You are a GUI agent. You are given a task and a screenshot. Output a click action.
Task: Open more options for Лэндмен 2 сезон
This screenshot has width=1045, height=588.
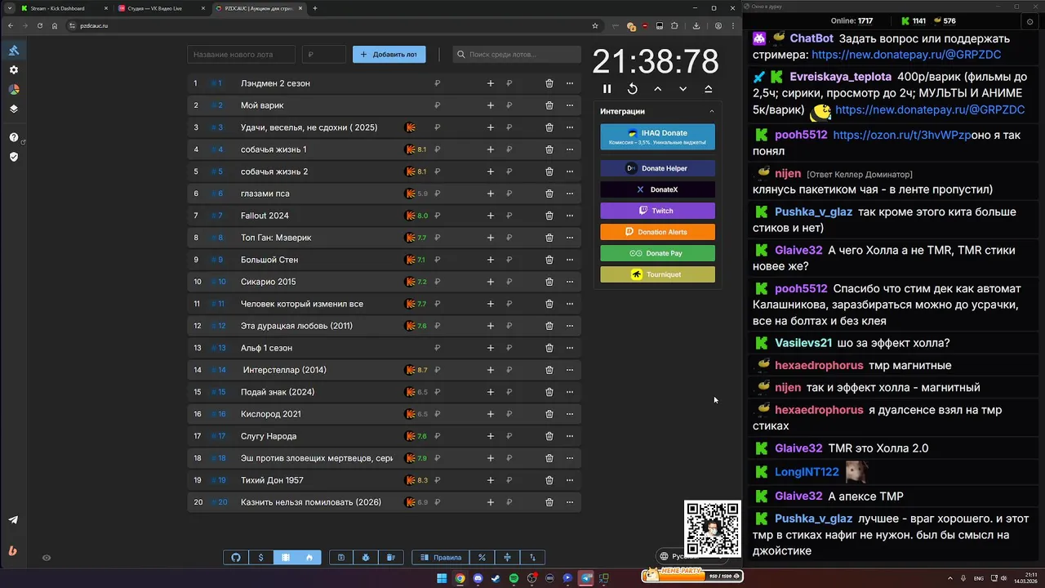coord(570,83)
